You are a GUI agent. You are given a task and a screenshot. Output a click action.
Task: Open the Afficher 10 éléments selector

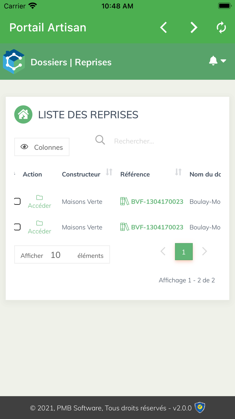(62, 254)
